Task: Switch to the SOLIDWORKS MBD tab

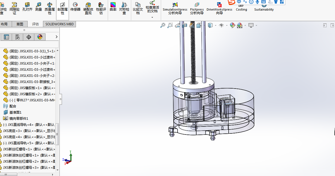Action: [x=59, y=24]
